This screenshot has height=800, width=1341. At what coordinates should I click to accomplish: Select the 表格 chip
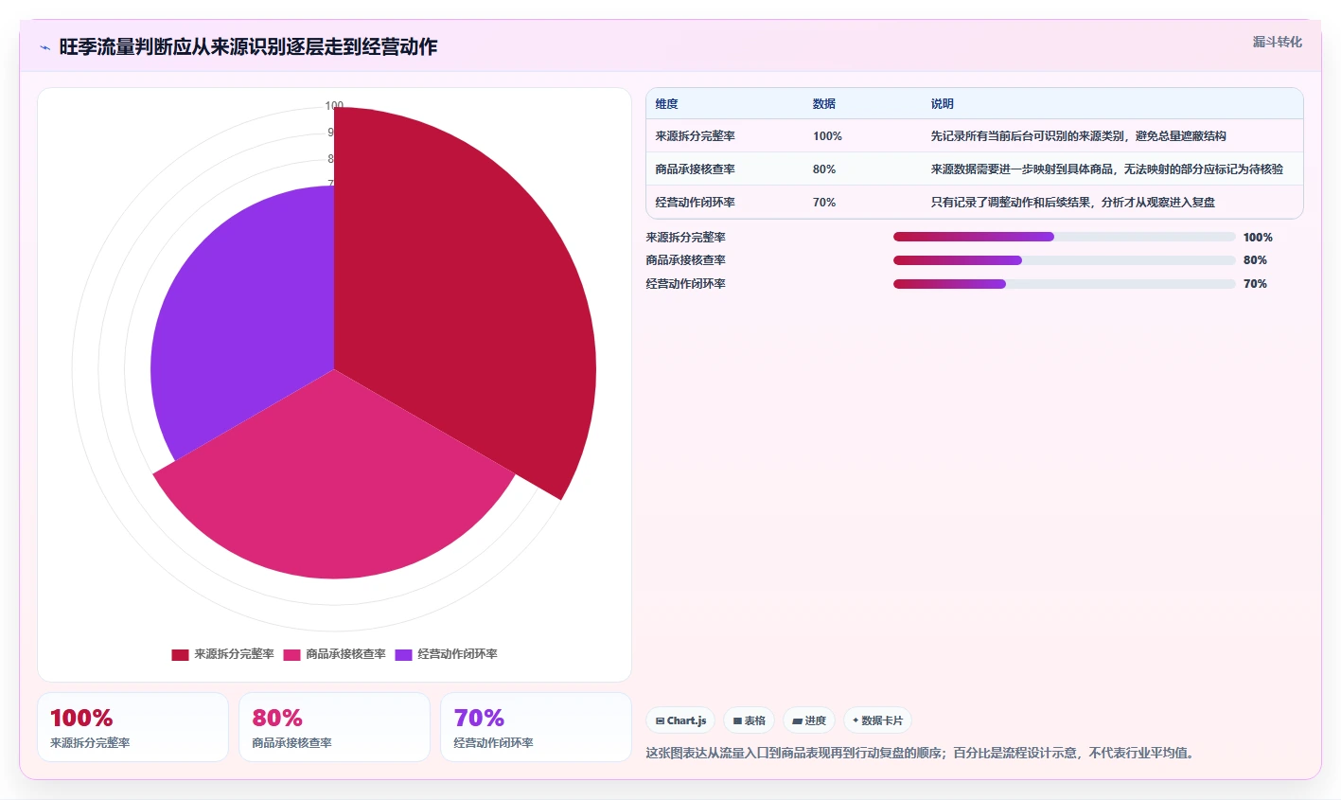tap(749, 720)
